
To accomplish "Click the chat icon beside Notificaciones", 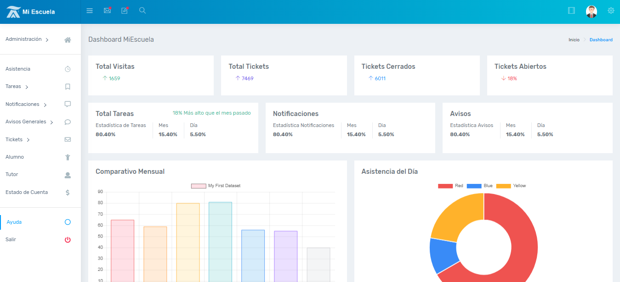I will click(x=68, y=104).
